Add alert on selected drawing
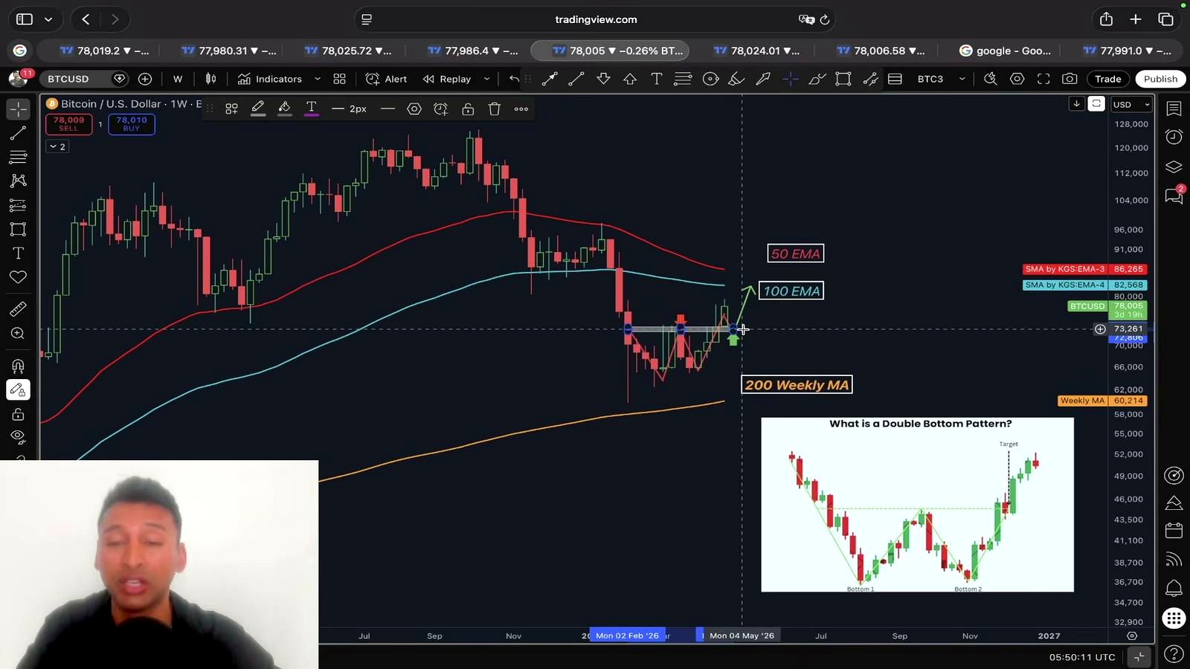1190x669 pixels. pyautogui.click(x=441, y=109)
